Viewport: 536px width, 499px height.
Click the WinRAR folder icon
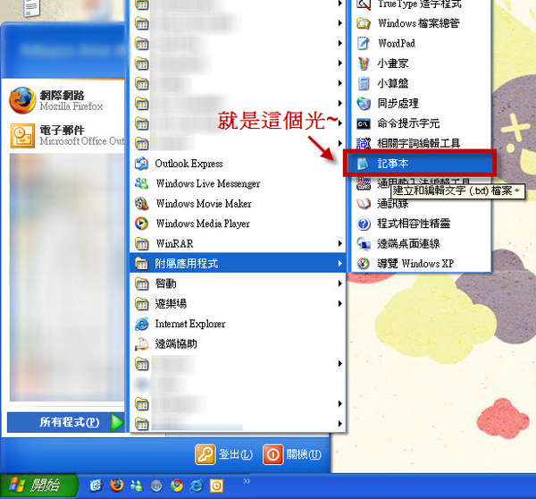pos(141,243)
